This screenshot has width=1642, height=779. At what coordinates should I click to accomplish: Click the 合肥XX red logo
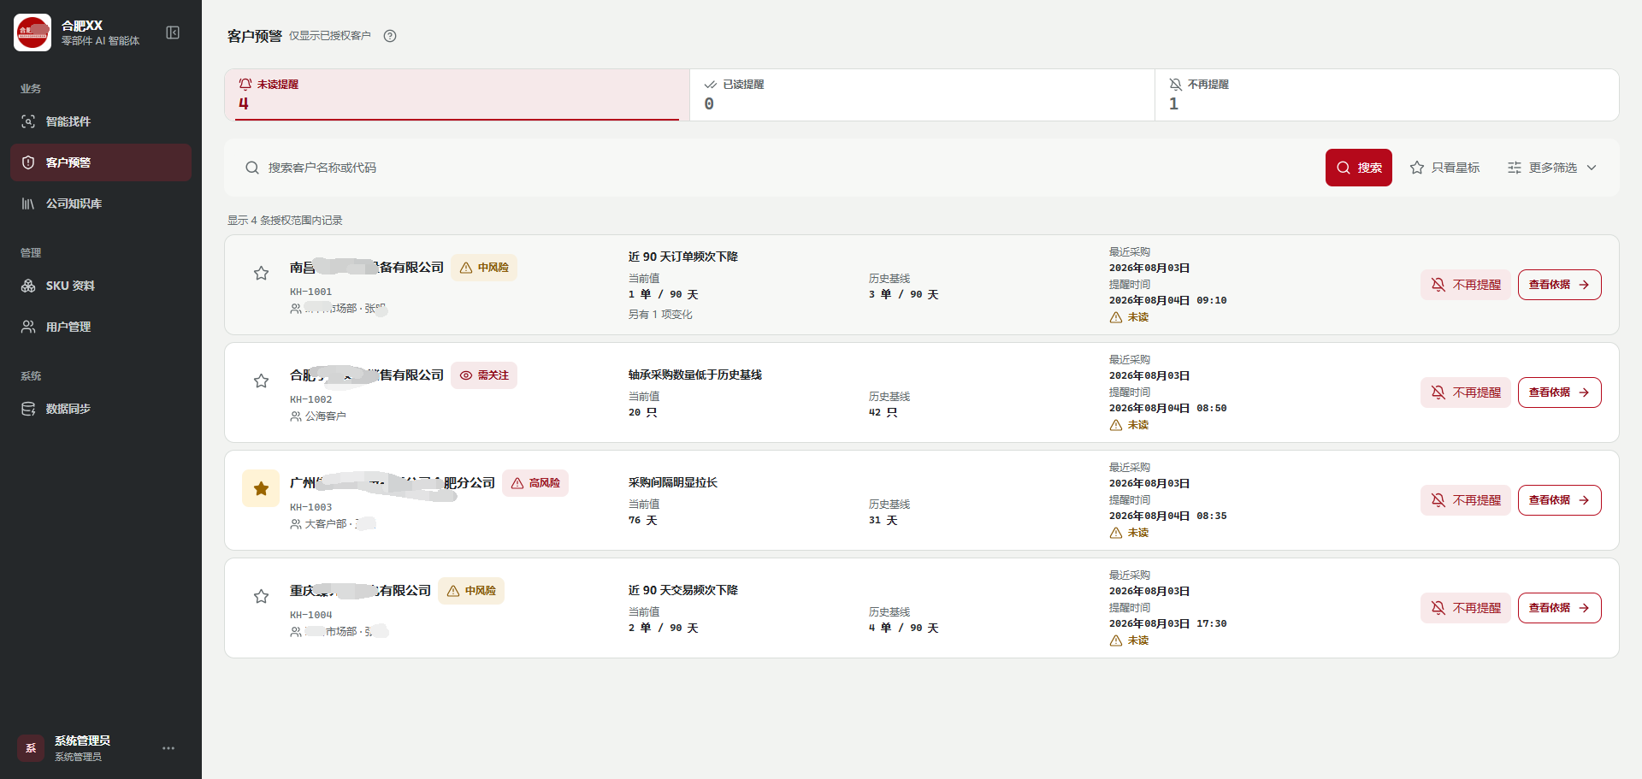[32, 32]
